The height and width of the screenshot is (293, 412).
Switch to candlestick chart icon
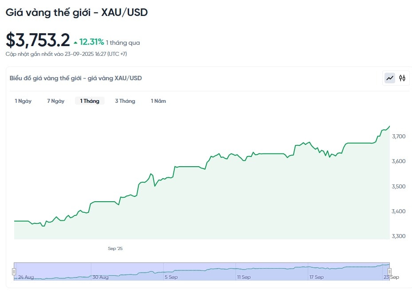tap(402, 78)
